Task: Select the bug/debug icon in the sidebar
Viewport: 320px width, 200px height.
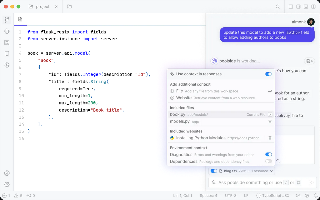Action: [7, 31]
